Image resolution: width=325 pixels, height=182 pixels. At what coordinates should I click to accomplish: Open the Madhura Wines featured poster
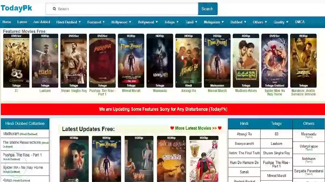point(246,61)
